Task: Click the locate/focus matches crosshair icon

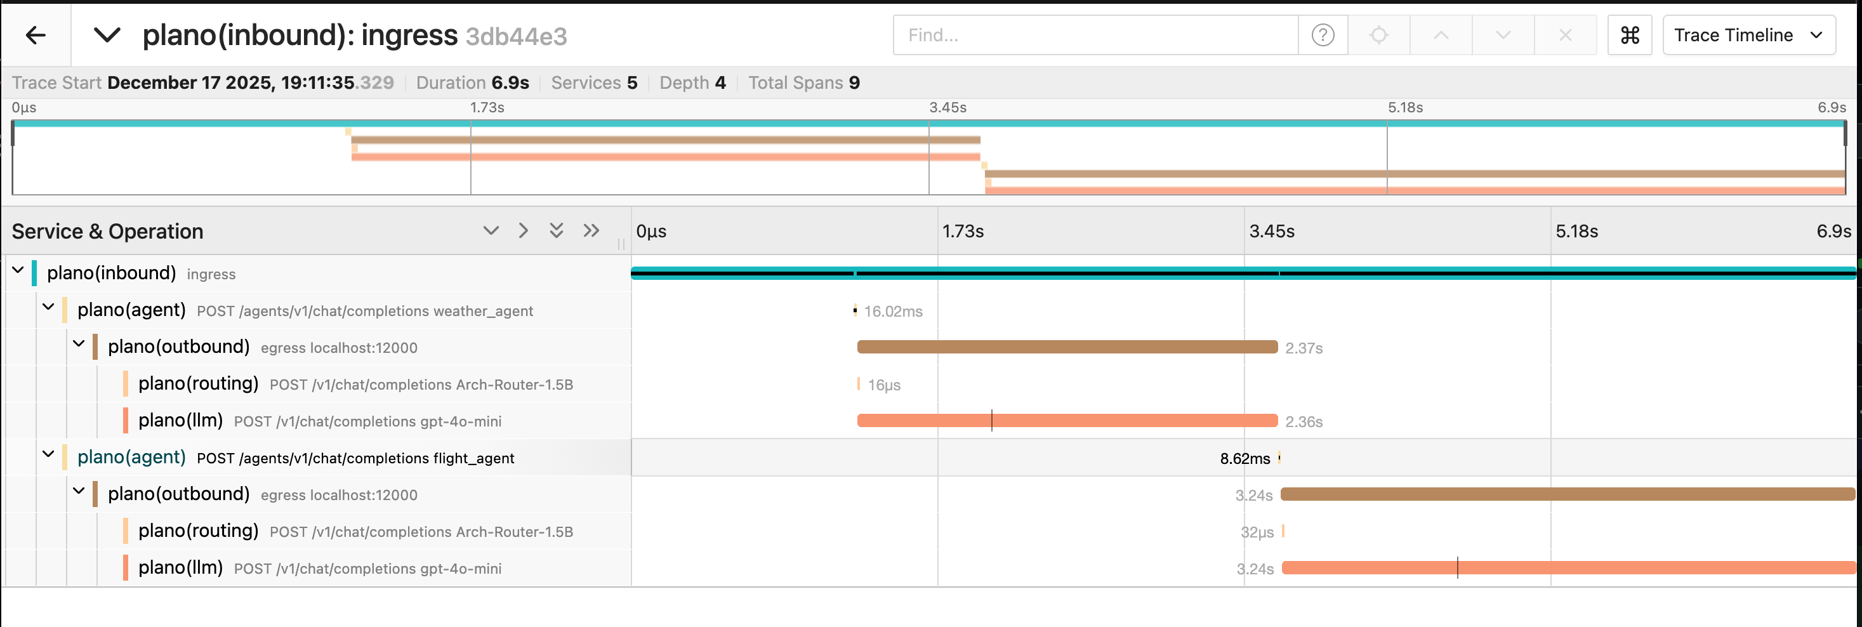Action: tap(1378, 35)
